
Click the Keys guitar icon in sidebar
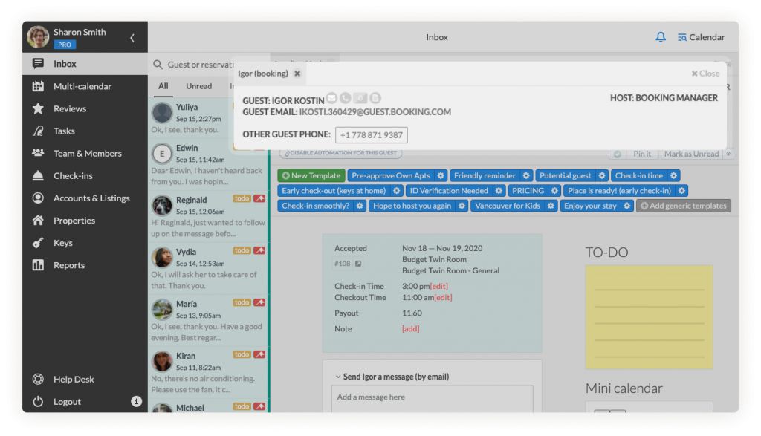[38, 243]
